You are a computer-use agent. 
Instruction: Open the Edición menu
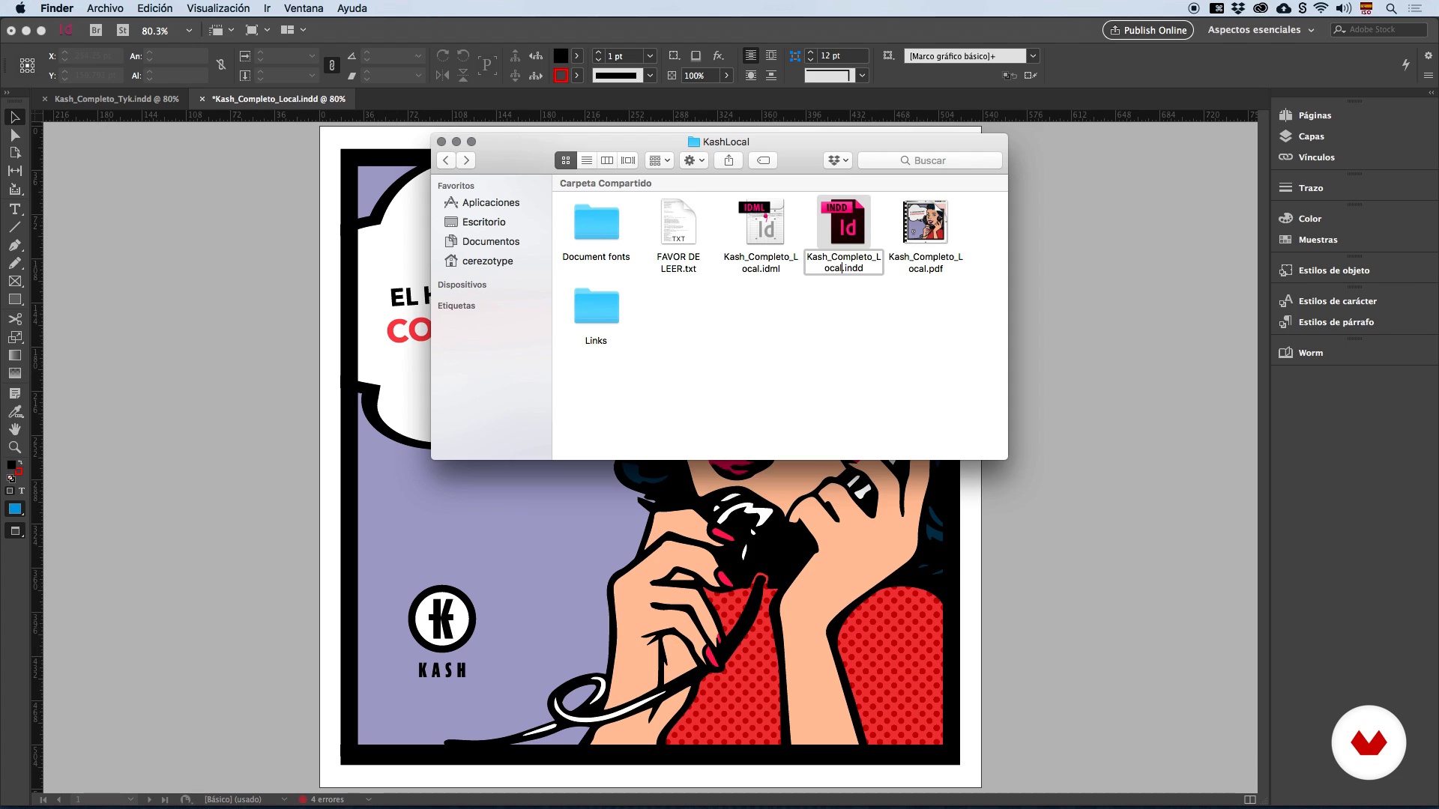(154, 8)
